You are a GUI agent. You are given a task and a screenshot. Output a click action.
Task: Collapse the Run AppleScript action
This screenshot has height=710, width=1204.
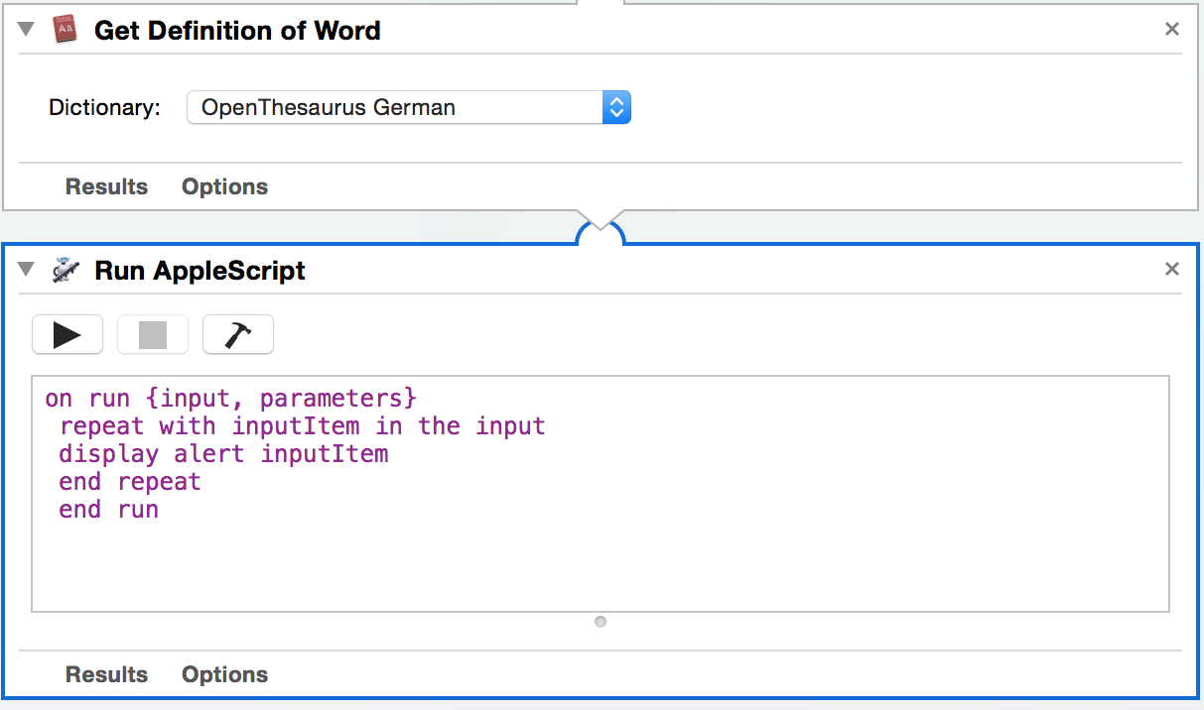27,270
